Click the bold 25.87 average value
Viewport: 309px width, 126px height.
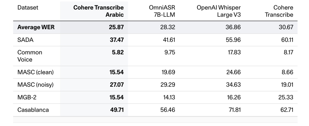[x=116, y=27]
